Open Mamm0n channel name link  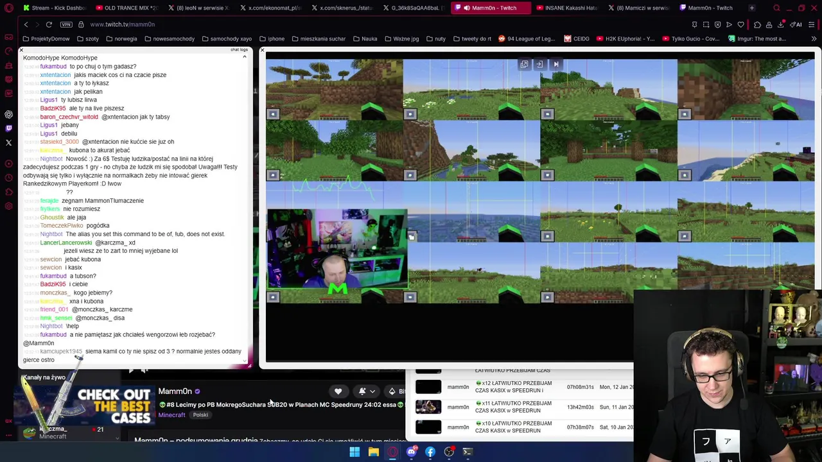[175, 391]
